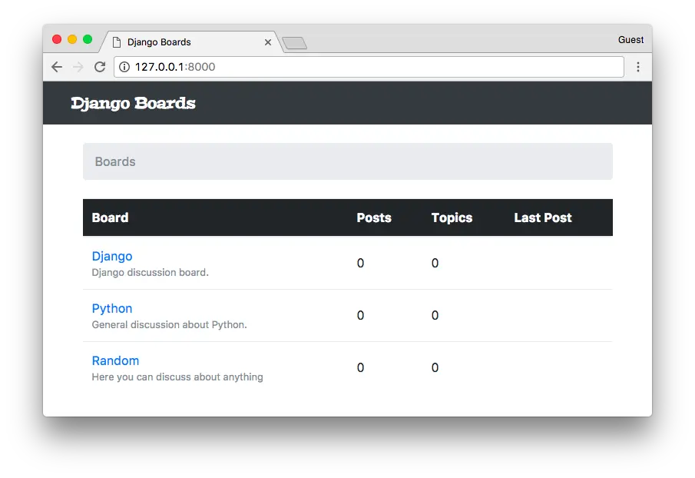The height and width of the screenshot is (478, 695).
Task: Click the Topics count in the Random row
Action: tap(435, 367)
